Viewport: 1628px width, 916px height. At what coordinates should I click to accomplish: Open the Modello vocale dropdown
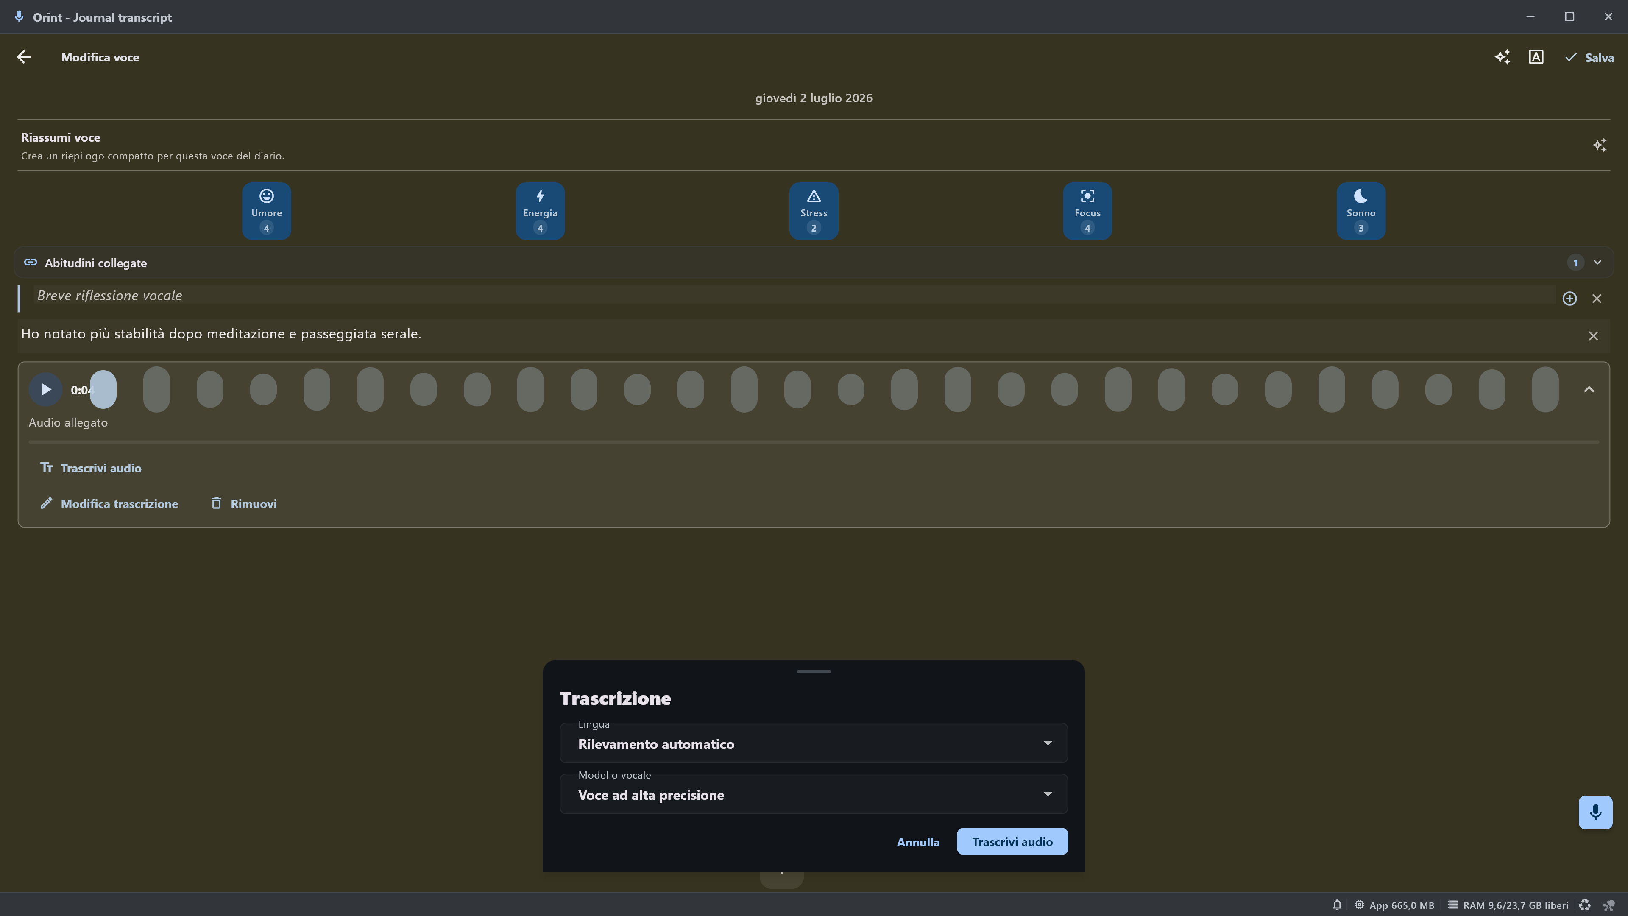coord(814,795)
